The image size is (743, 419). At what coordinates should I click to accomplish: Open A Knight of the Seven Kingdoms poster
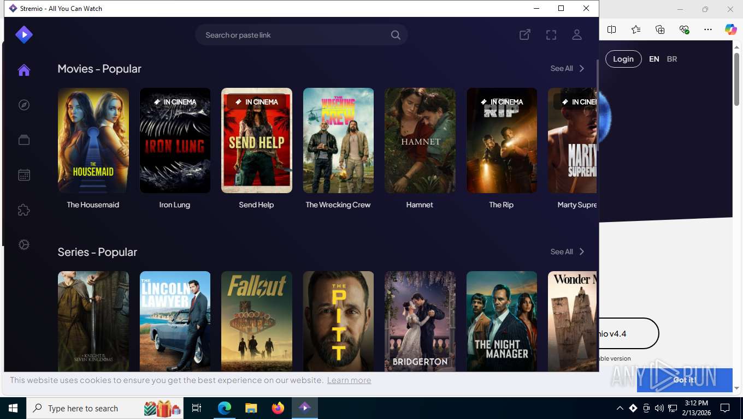point(93,321)
